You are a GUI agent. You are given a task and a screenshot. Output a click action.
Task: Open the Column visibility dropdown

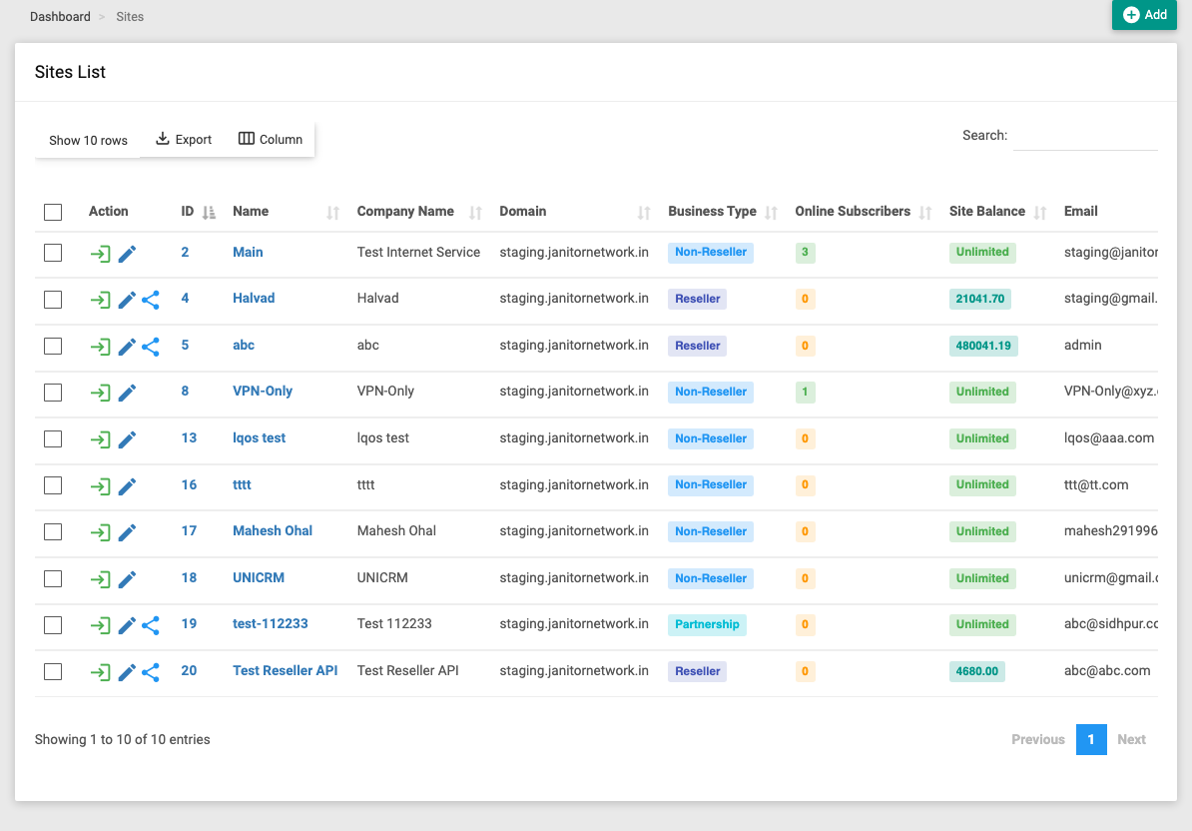(x=271, y=139)
